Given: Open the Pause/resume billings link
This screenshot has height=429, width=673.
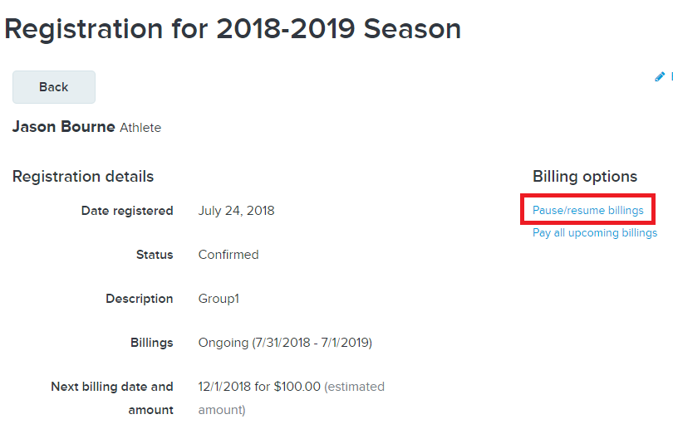Looking at the screenshot, I should point(587,210).
